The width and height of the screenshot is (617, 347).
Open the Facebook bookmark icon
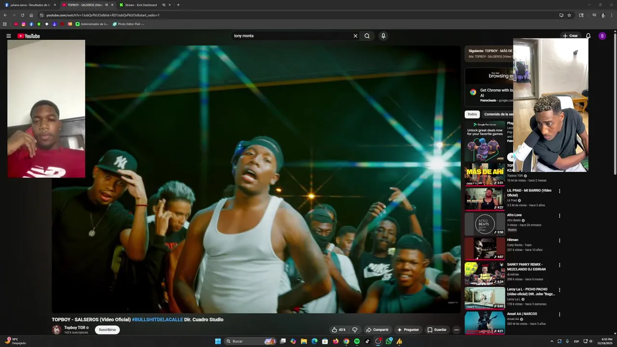[x=31, y=24]
